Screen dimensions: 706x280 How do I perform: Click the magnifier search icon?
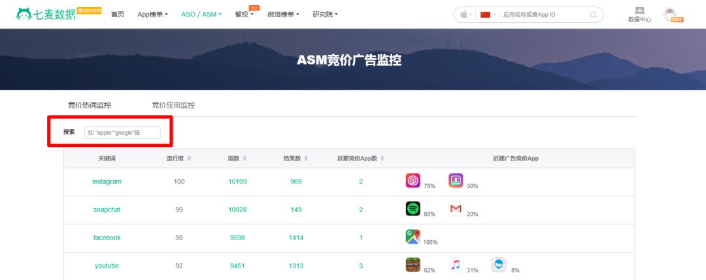click(594, 15)
